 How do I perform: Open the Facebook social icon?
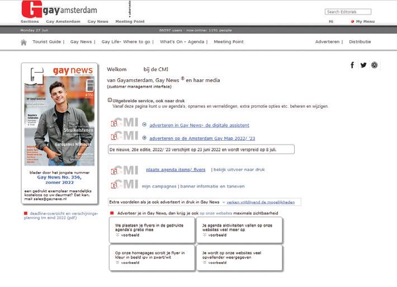[x=352, y=65]
